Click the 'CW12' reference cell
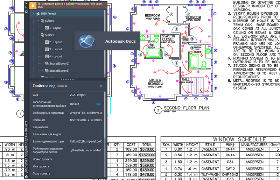The image size is (280, 180). pyautogui.click(x=230, y=169)
